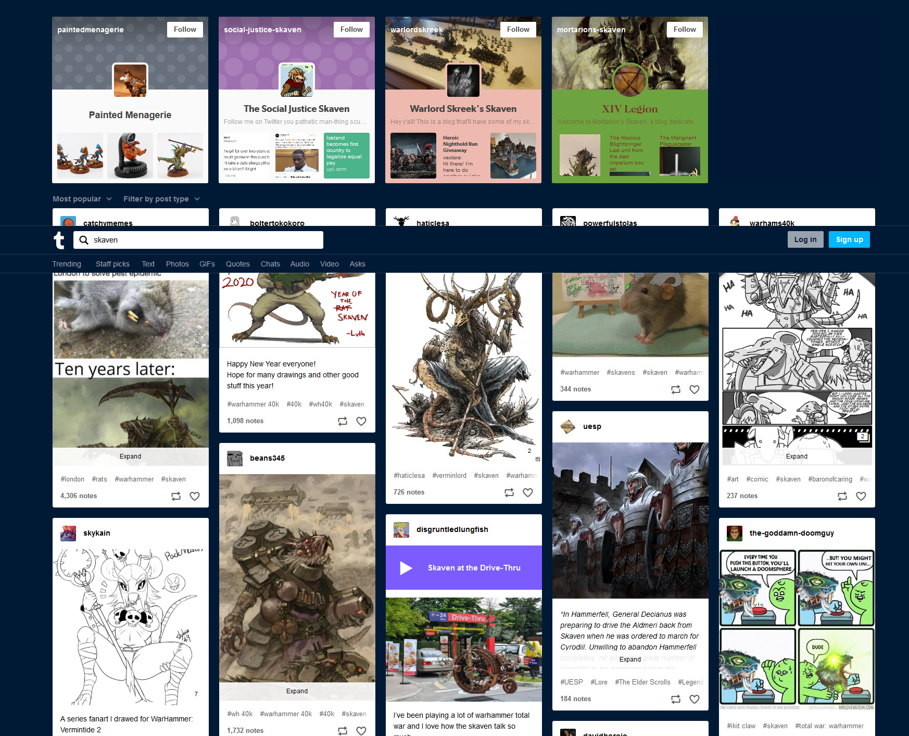Open Warlord Skreek's Skaven blog avatar

(463, 80)
